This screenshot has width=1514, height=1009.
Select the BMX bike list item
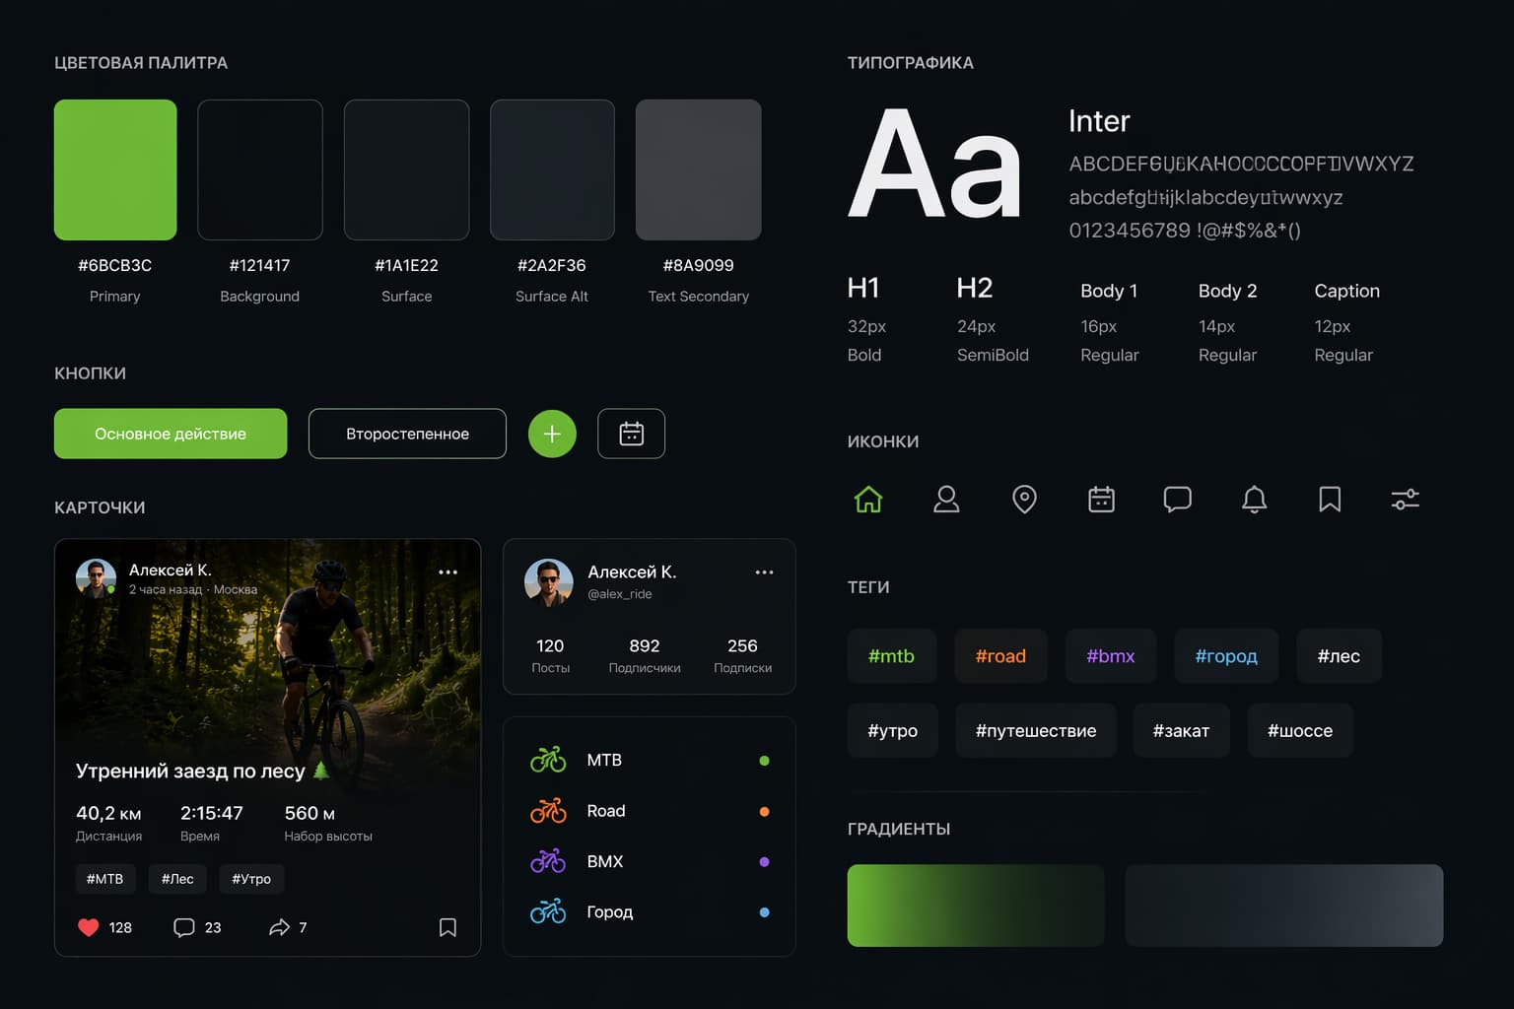(x=604, y=861)
